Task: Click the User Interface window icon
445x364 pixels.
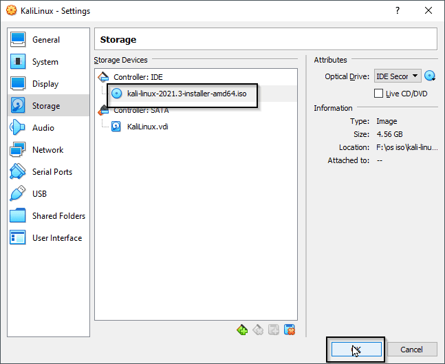Action: pos(17,237)
